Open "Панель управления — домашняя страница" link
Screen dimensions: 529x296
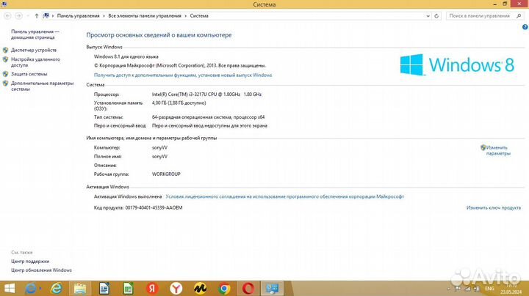pyautogui.click(x=35, y=34)
